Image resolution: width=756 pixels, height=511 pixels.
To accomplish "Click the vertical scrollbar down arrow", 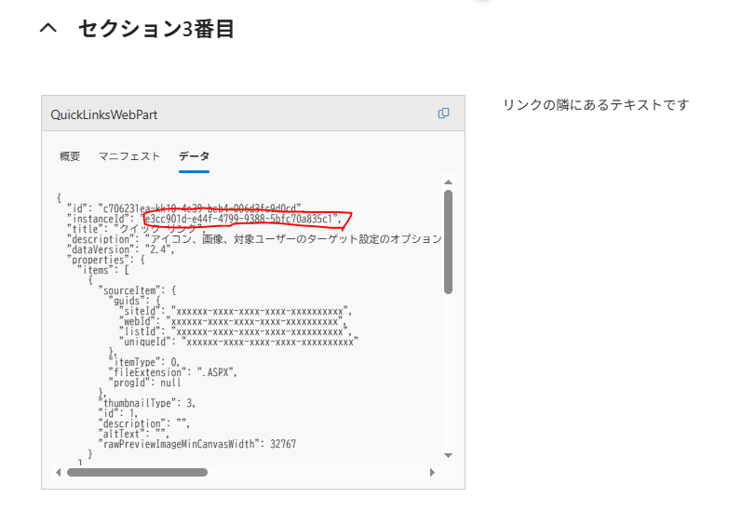I will coord(448,454).
